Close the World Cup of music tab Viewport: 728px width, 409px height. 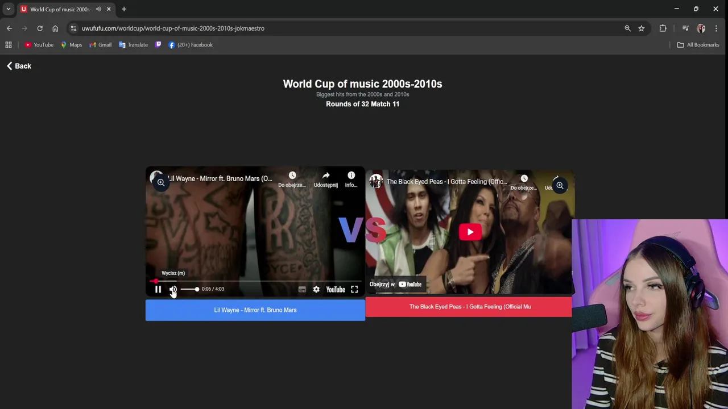pyautogui.click(x=109, y=9)
